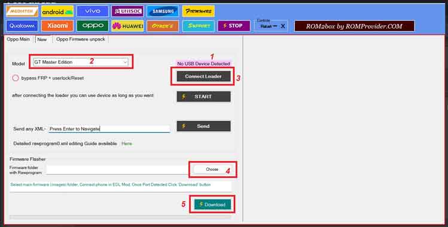The image size is (448, 227).
Task: Click the purple STOP button
Action: (x=234, y=26)
